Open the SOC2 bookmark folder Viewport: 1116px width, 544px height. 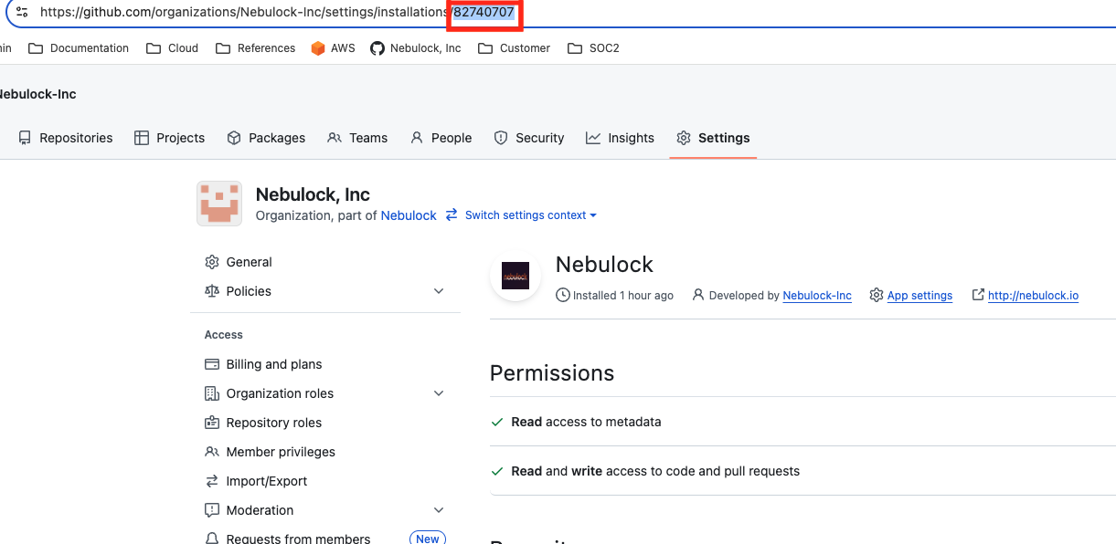[x=593, y=48]
